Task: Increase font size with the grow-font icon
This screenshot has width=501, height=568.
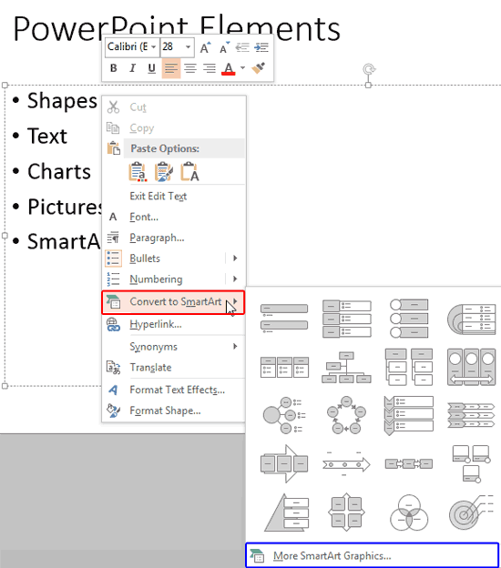Action: point(206,47)
